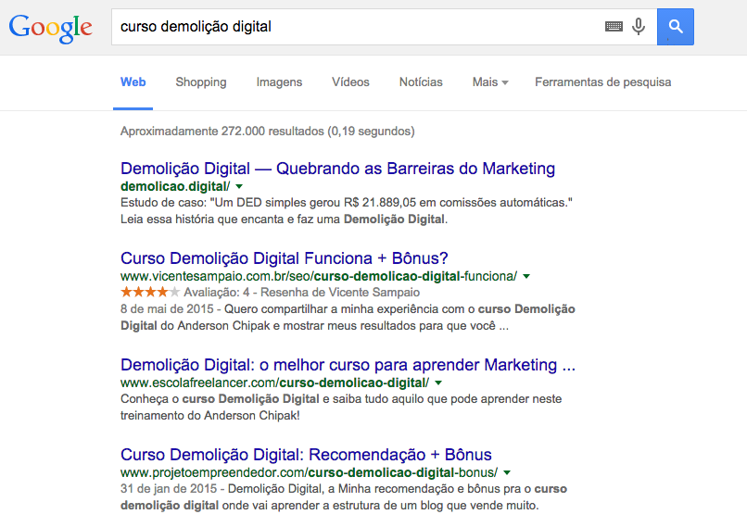Image resolution: width=747 pixels, height=527 pixels.
Task: Expand the Mais dropdown menu
Action: point(490,82)
